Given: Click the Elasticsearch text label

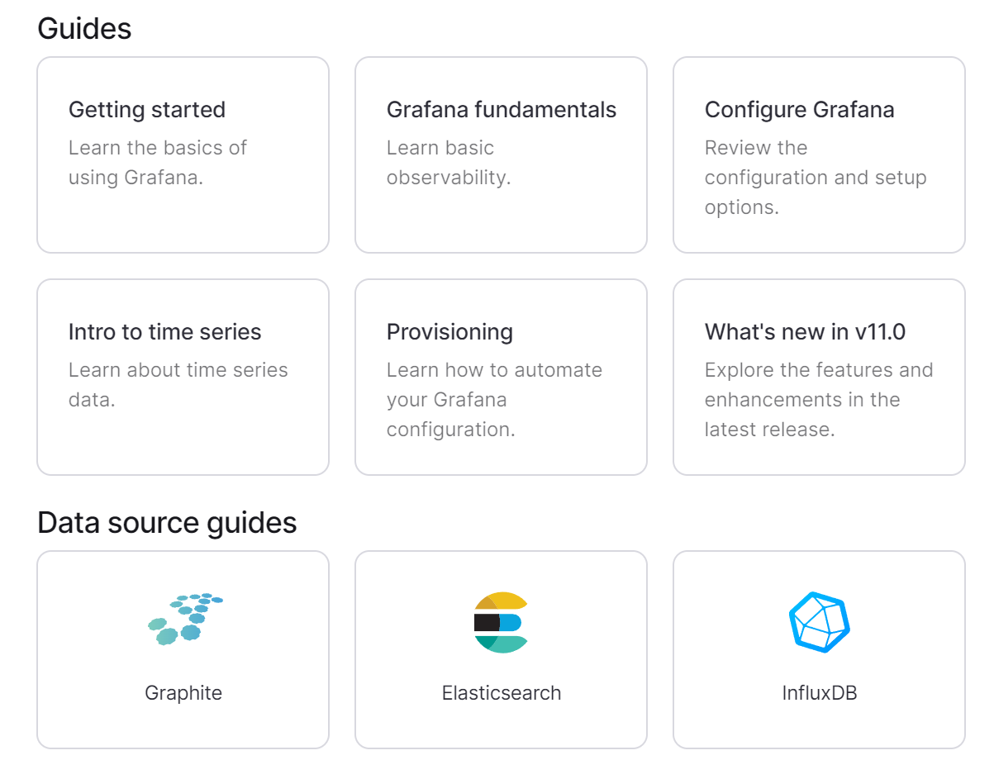Looking at the screenshot, I should (502, 692).
